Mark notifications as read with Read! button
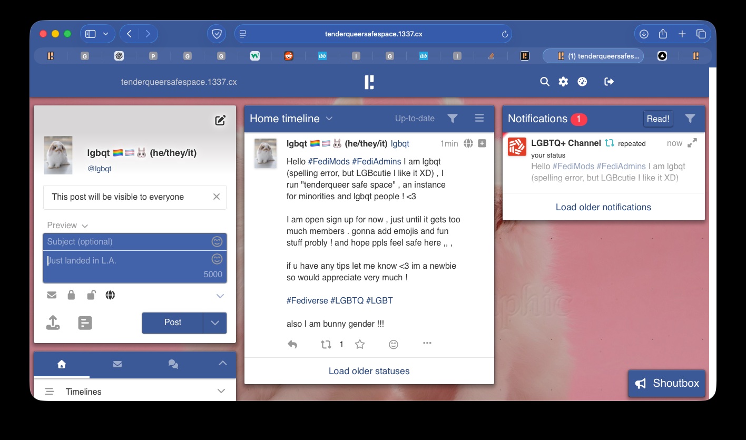746x440 pixels. coord(658,119)
